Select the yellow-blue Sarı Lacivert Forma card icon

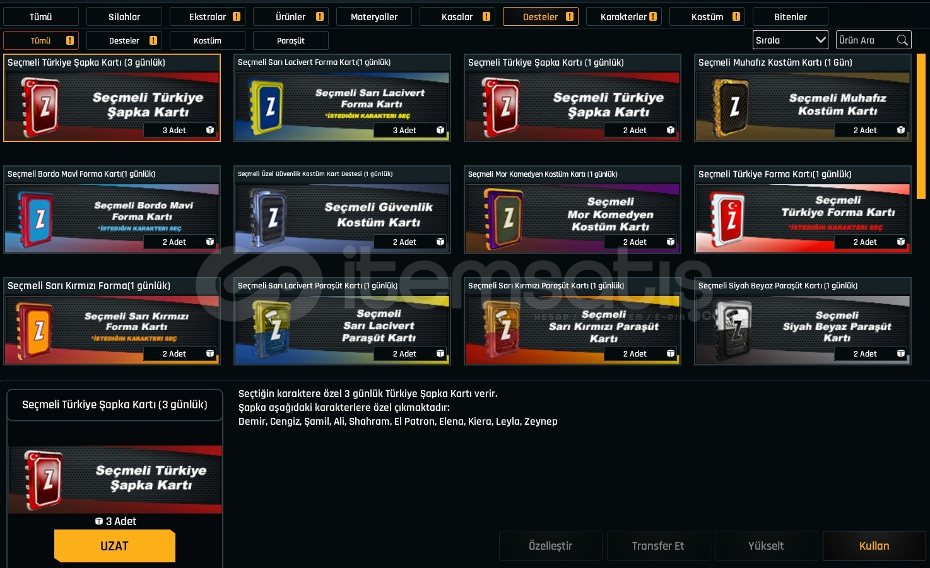[x=266, y=107]
